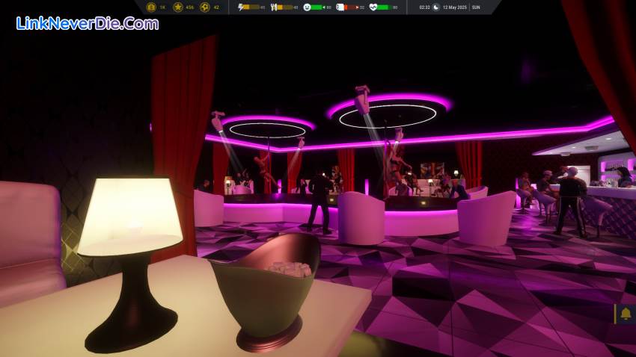The height and width of the screenshot is (357, 636).
Task: Click the glowing table lamp shade
Action: 132,215
